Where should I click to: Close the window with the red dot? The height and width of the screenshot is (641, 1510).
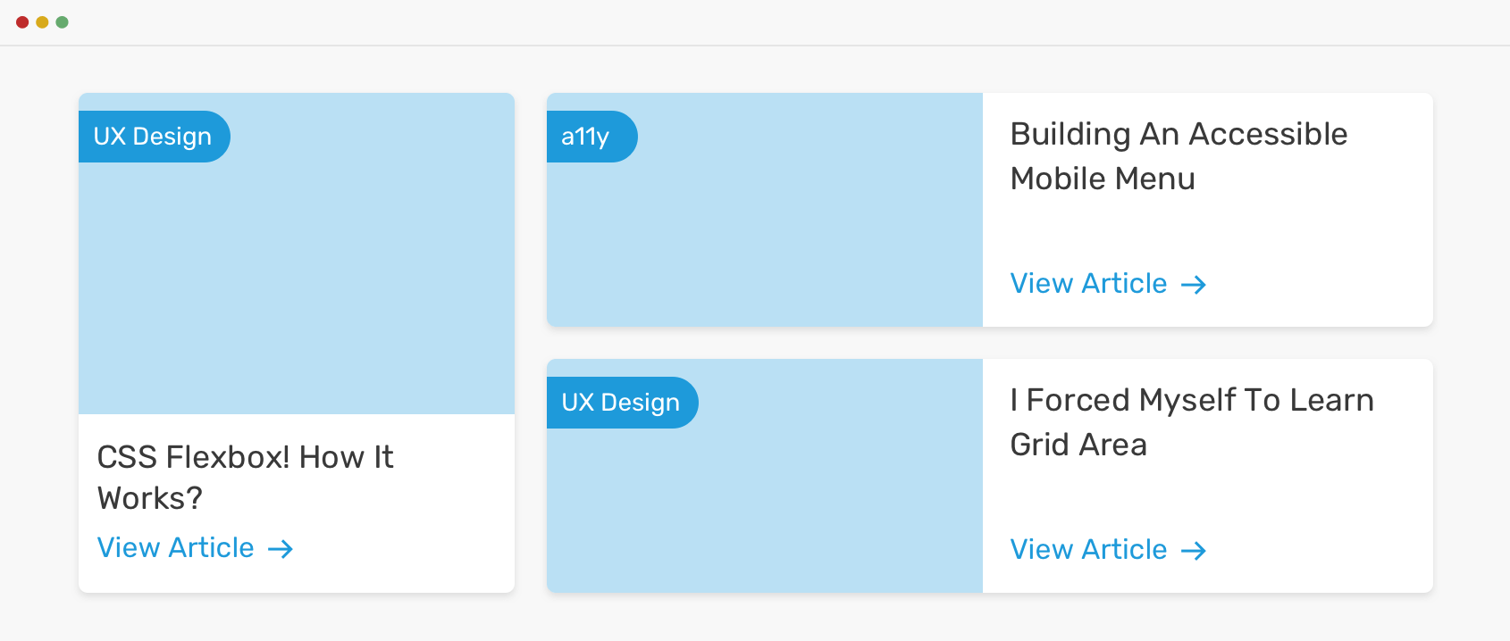[x=22, y=22]
